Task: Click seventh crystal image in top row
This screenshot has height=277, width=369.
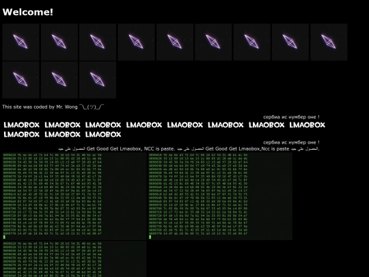Action: pos(251,42)
